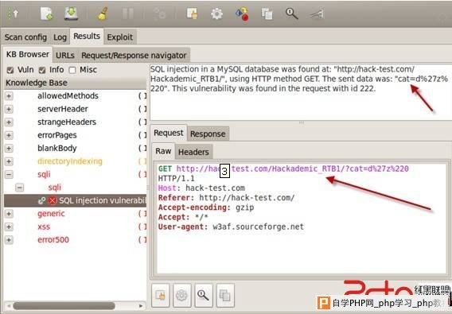The height and width of the screenshot is (314, 452).
Task: Select the blankBody label
Action: [x=57, y=149]
